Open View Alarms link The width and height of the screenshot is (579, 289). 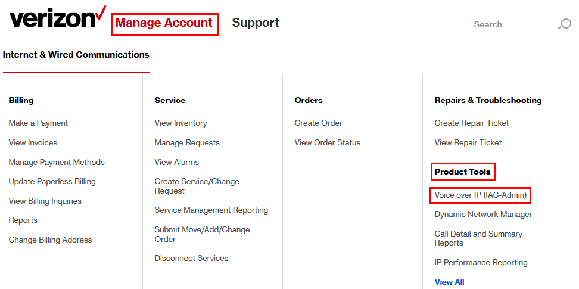click(176, 162)
